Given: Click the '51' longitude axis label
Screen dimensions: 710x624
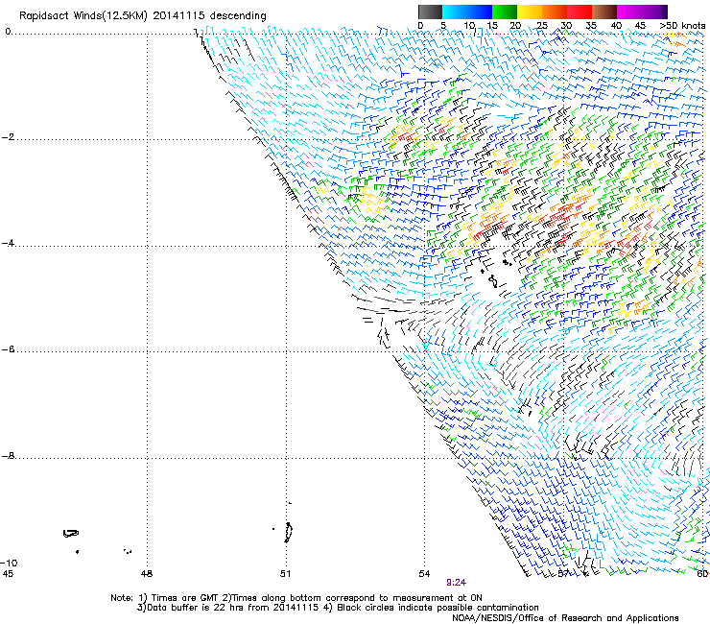Looking at the screenshot, I should click(285, 574).
